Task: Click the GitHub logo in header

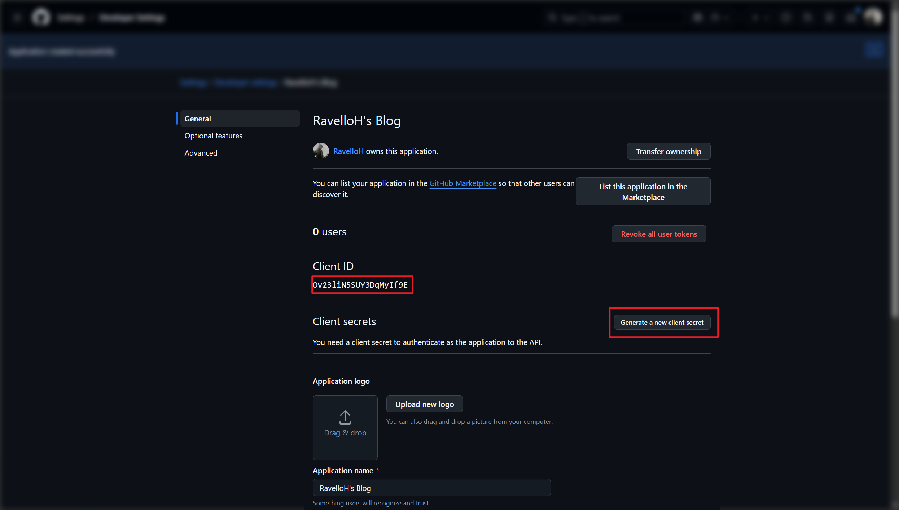Action: click(x=41, y=17)
